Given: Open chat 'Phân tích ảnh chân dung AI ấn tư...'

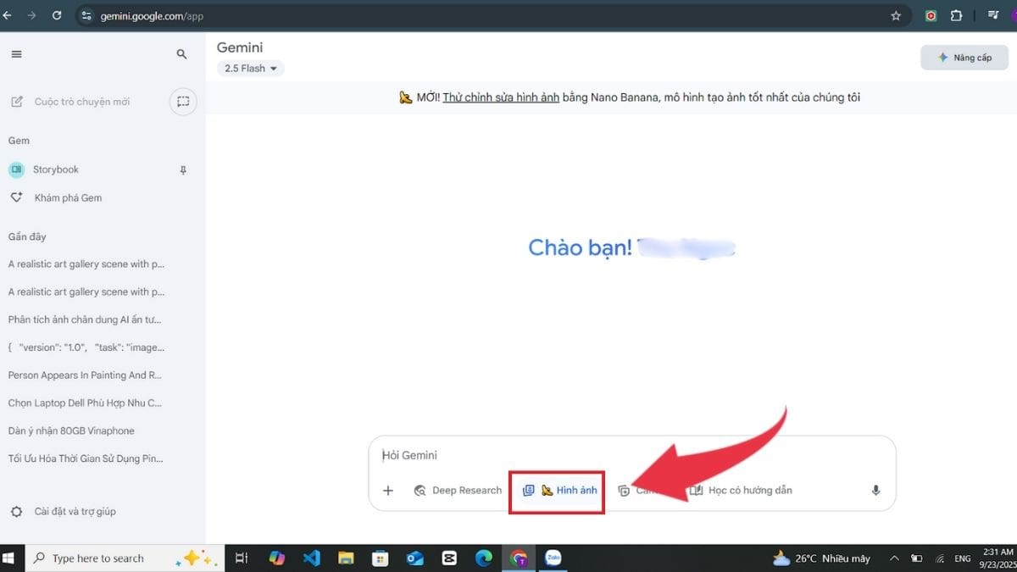Looking at the screenshot, I should tap(85, 319).
